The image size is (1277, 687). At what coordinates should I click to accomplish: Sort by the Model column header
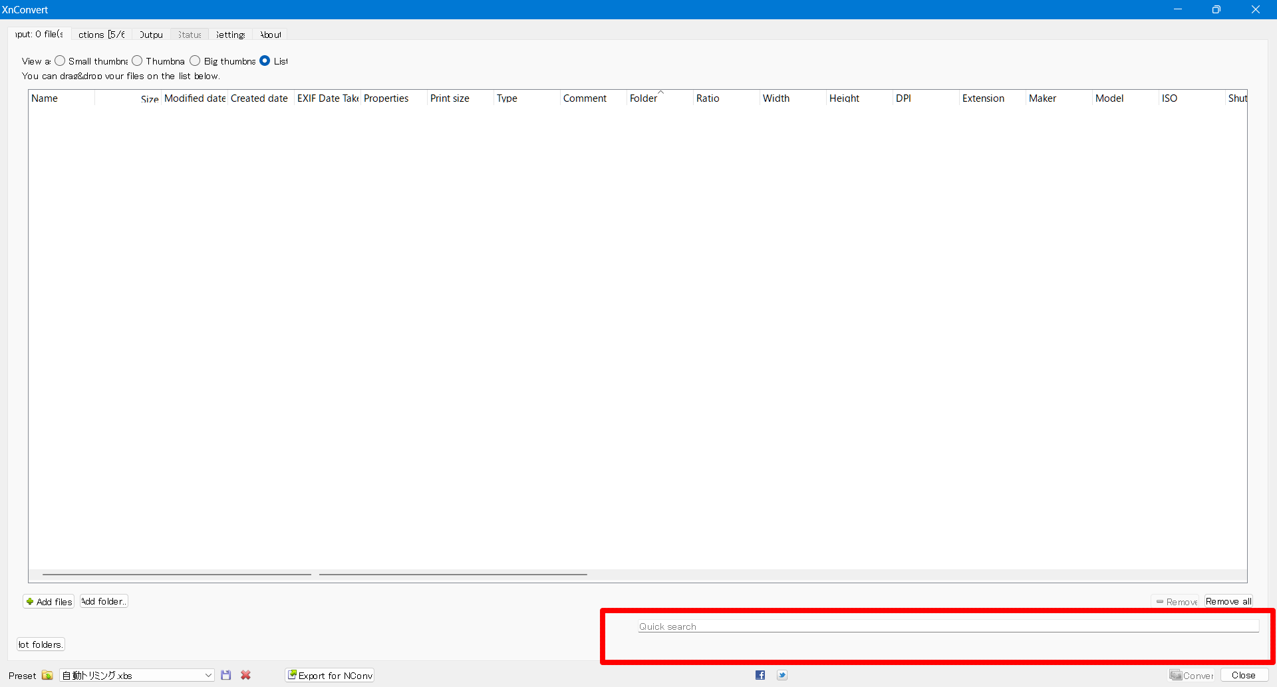[1126, 98]
